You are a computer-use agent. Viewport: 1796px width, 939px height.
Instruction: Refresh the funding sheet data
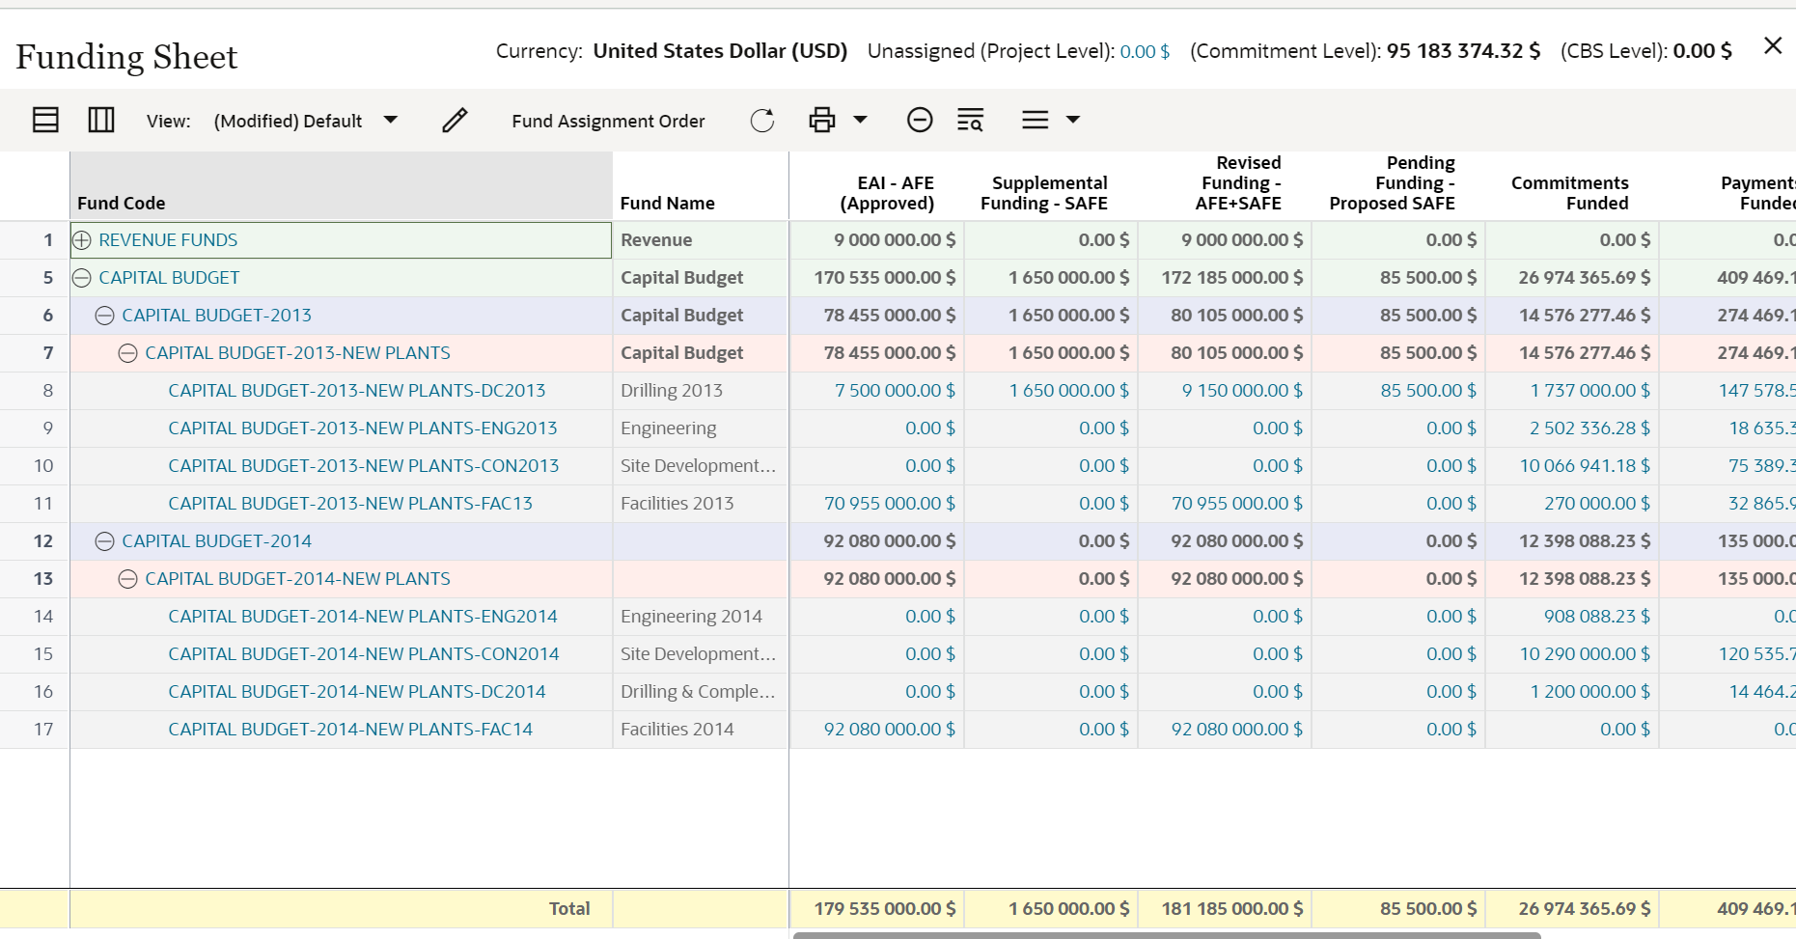761,120
